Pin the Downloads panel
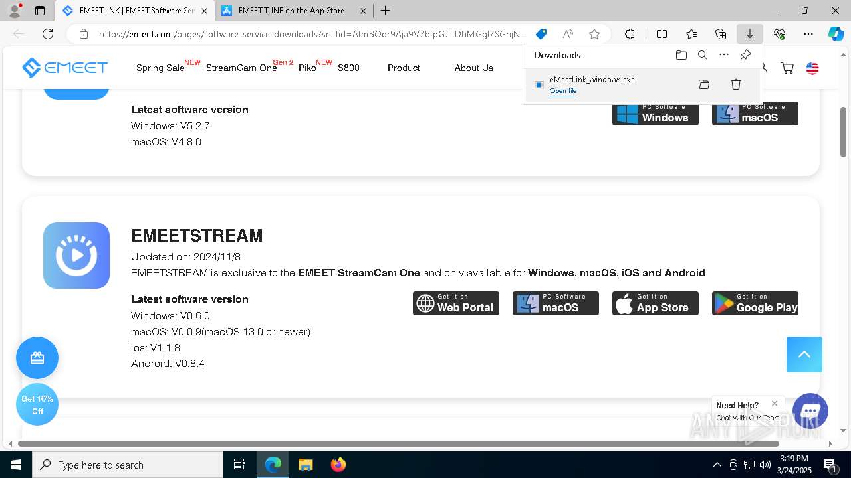 tap(745, 55)
